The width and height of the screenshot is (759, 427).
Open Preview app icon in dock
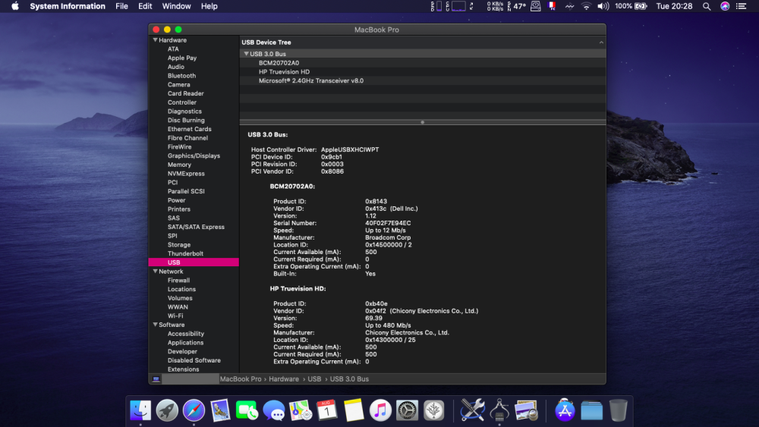526,410
